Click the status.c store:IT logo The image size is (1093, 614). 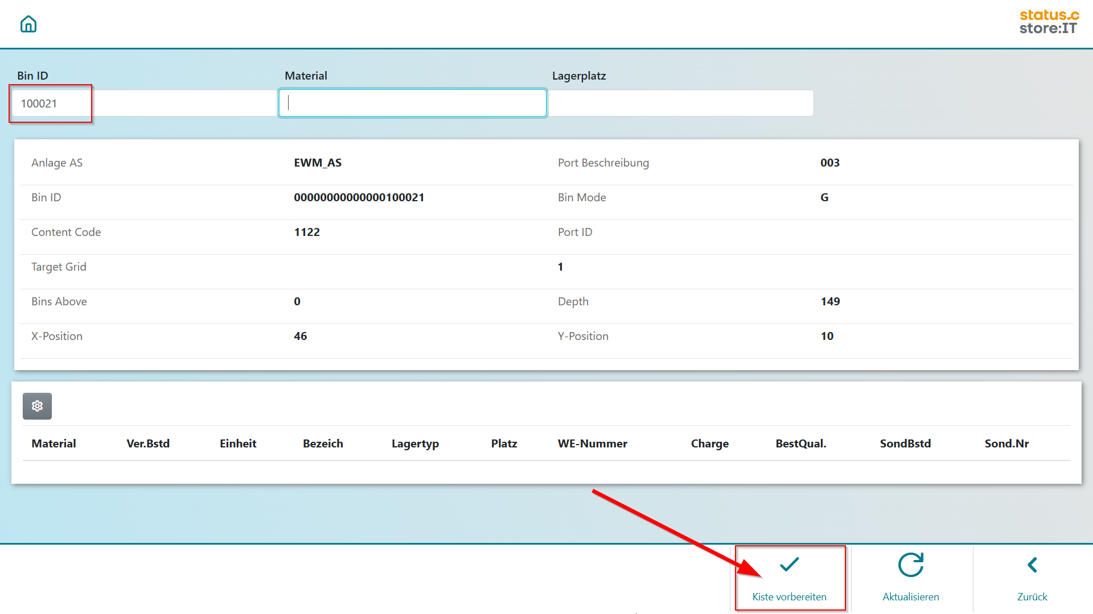coord(1049,22)
